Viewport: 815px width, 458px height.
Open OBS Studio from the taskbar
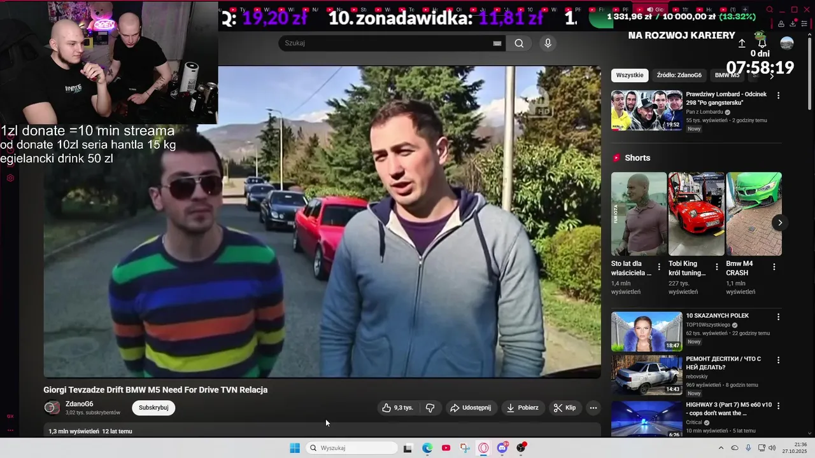click(x=521, y=448)
